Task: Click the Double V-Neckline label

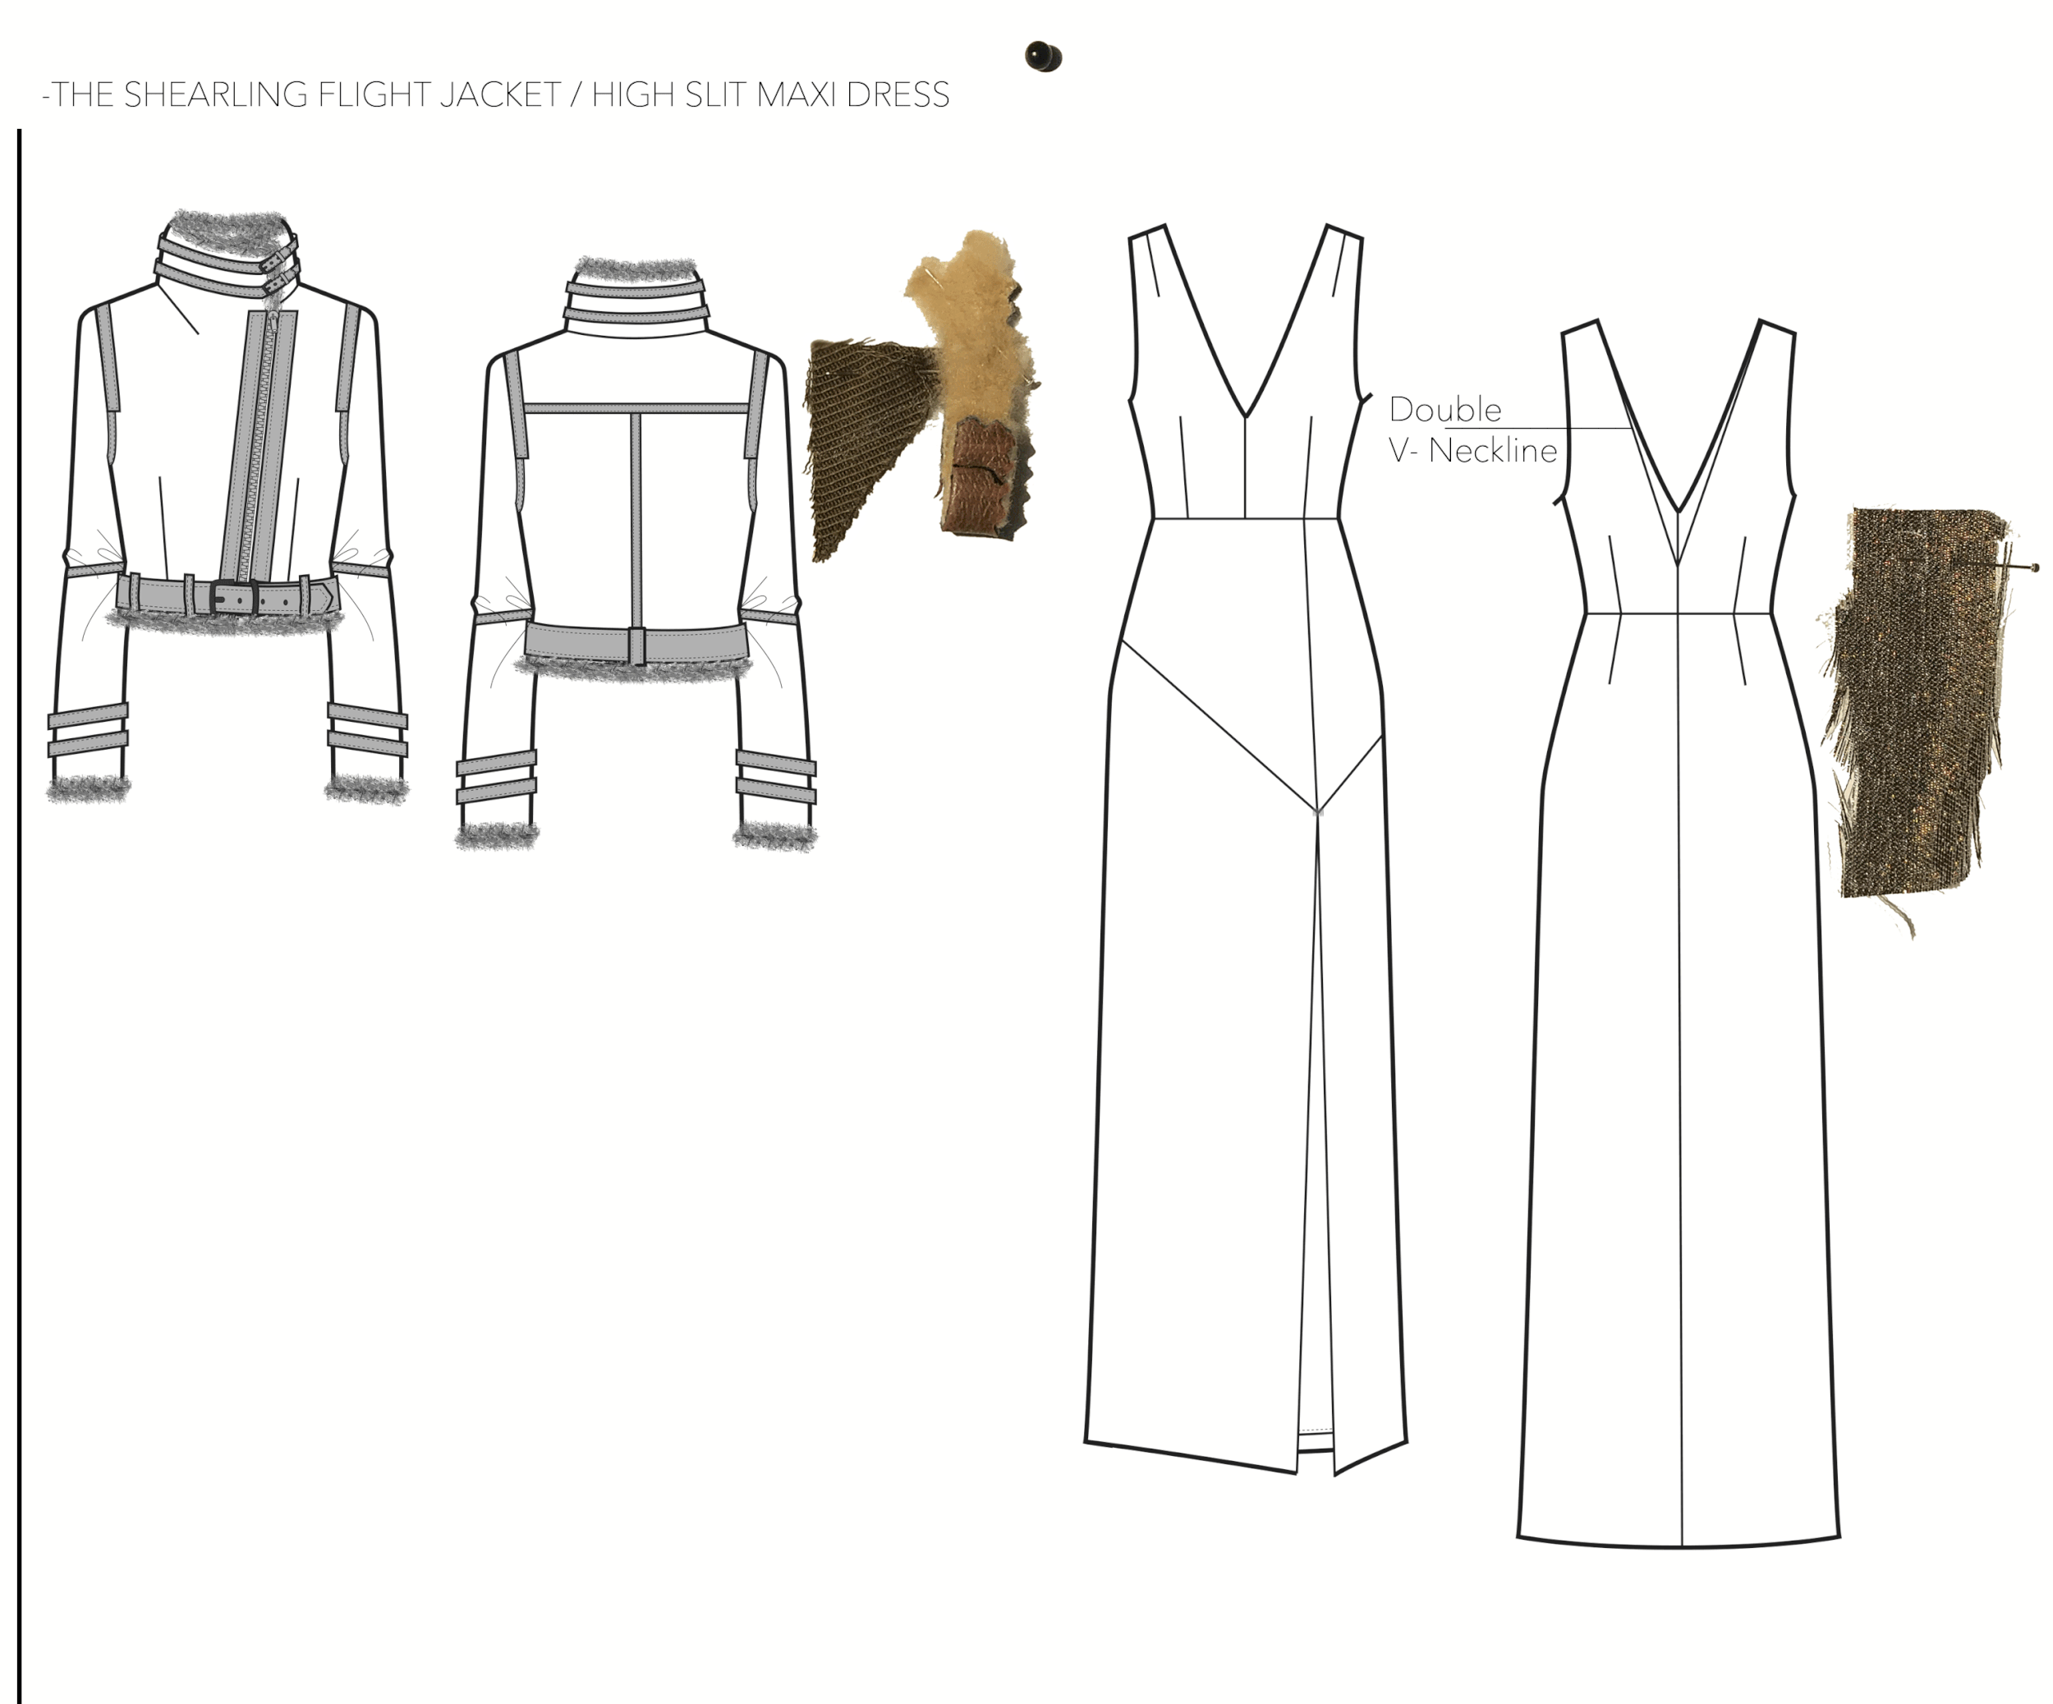Action: (x=1472, y=430)
